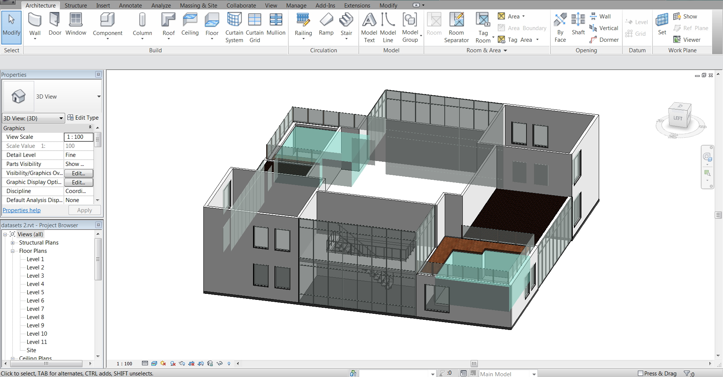Click the View Scale 1 : 100 field
The image size is (723, 377).
(x=78, y=137)
